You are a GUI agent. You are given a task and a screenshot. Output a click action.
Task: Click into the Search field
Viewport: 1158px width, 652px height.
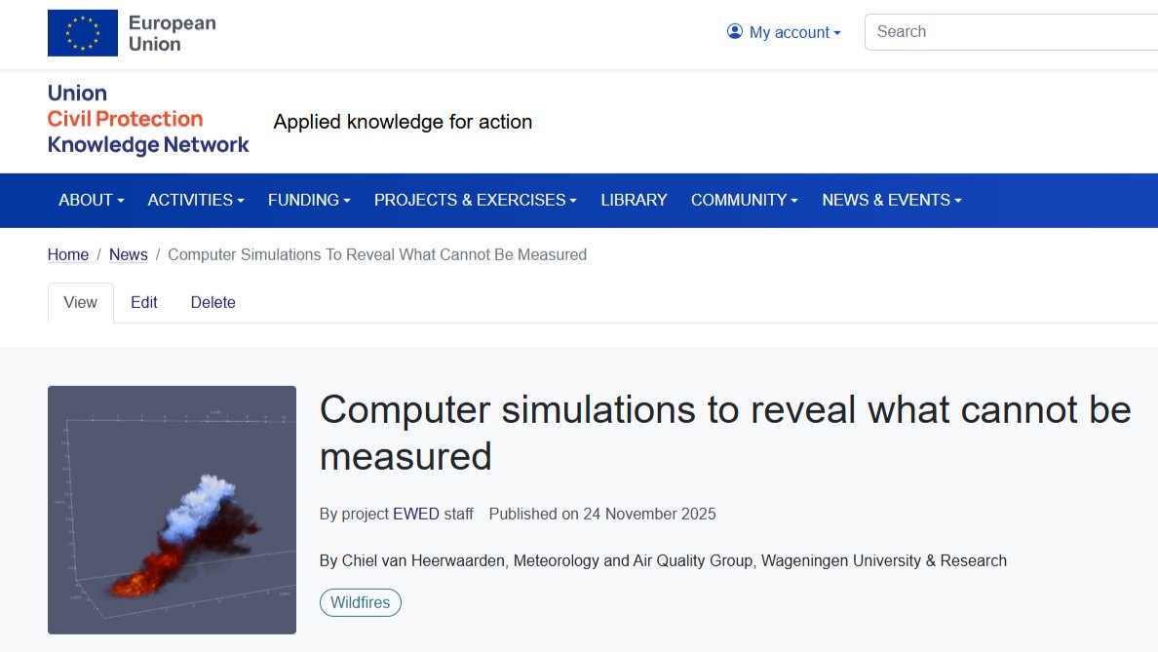(1011, 32)
